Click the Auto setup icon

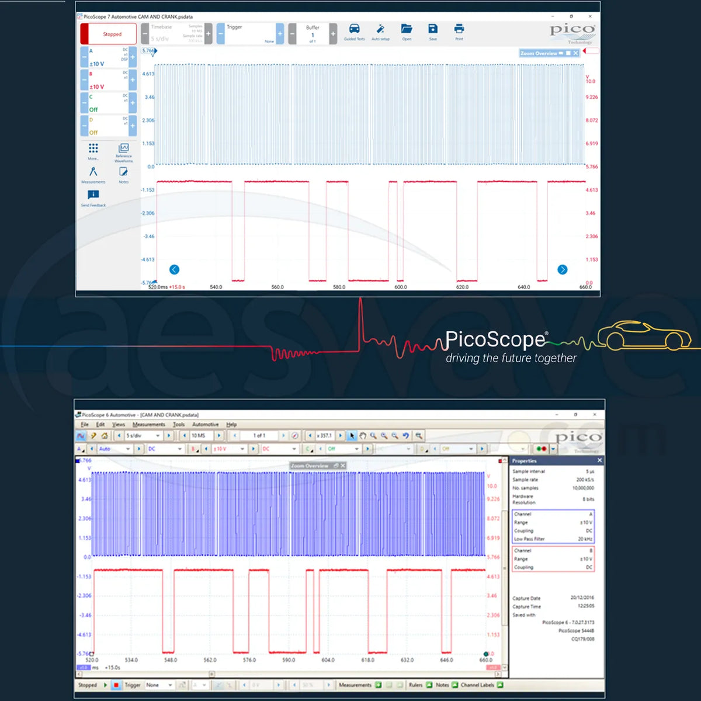tap(380, 30)
